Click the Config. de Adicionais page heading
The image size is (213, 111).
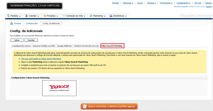coord(26,31)
